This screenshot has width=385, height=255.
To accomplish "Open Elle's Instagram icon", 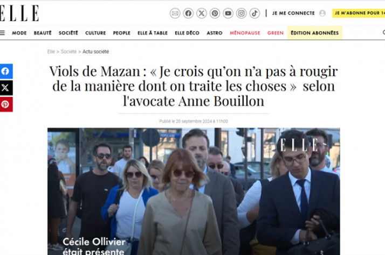I will (x=241, y=13).
